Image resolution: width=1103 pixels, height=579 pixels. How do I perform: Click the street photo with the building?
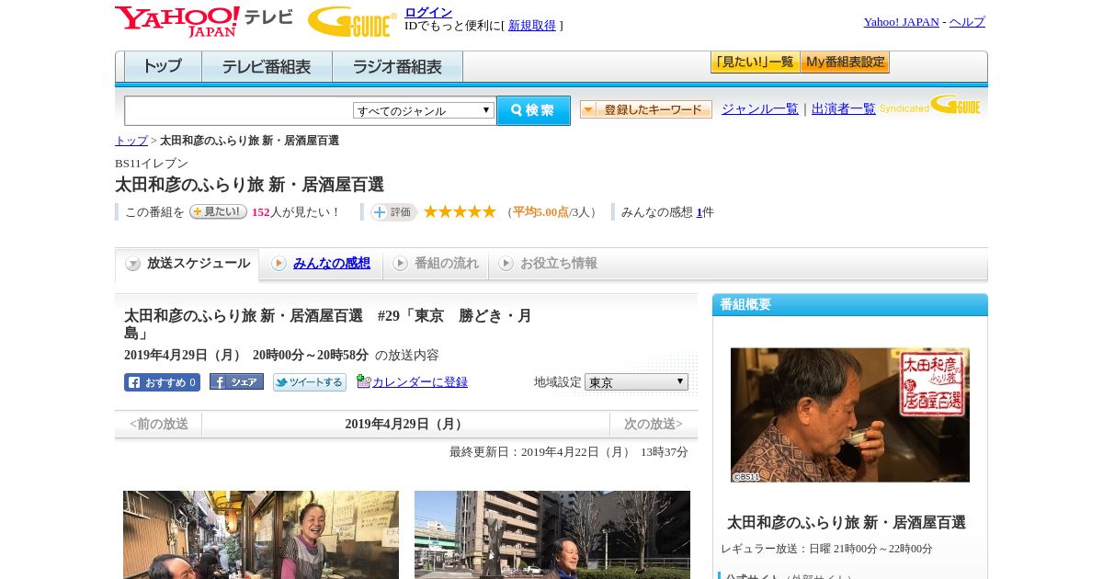(552, 535)
